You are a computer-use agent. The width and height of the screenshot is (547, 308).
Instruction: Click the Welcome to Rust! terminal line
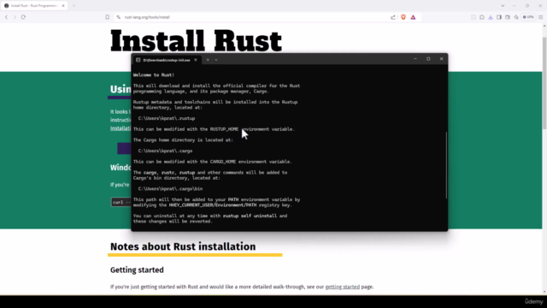point(154,74)
